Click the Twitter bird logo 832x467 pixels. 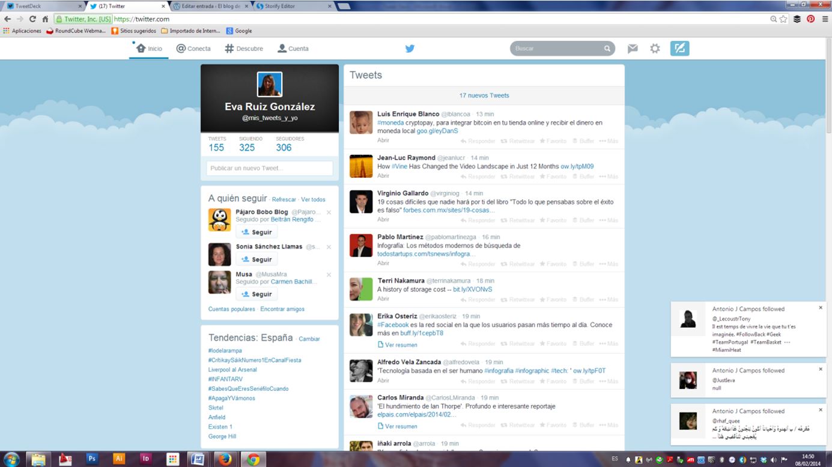coord(410,49)
